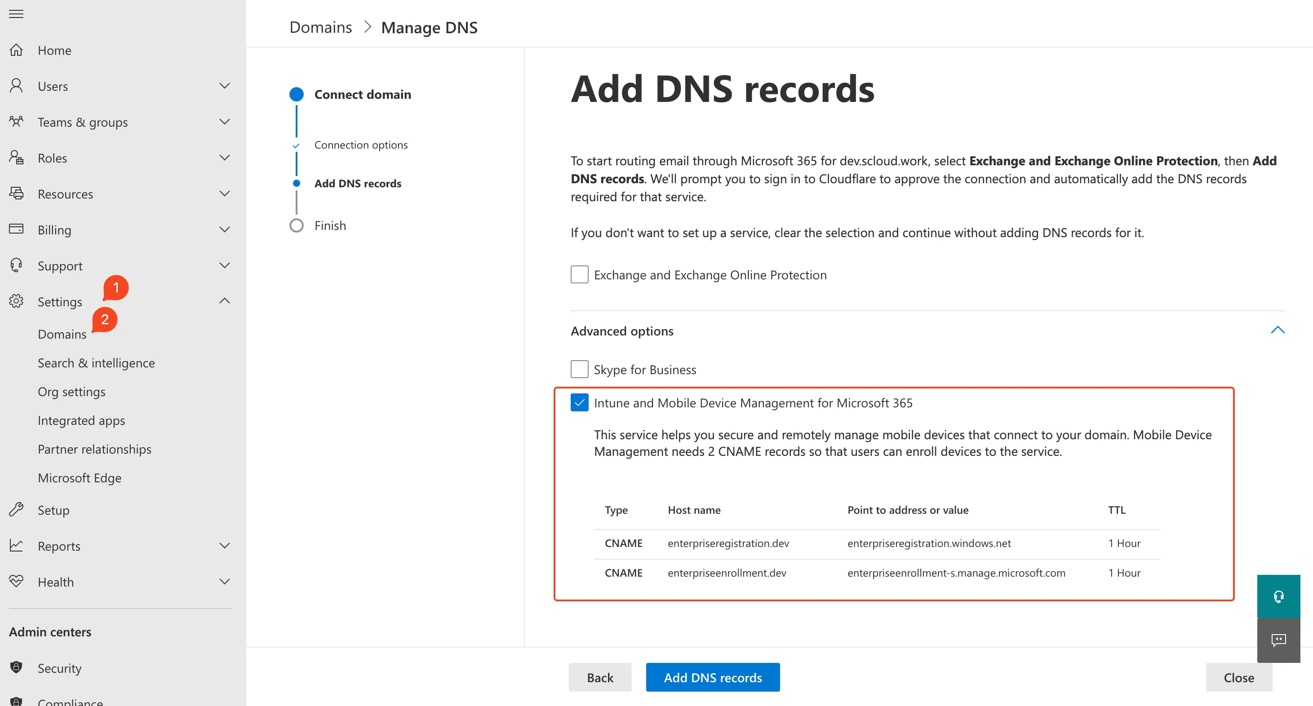Expand the Support chevron
1313x706 pixels.
click(x=224, y=265)
